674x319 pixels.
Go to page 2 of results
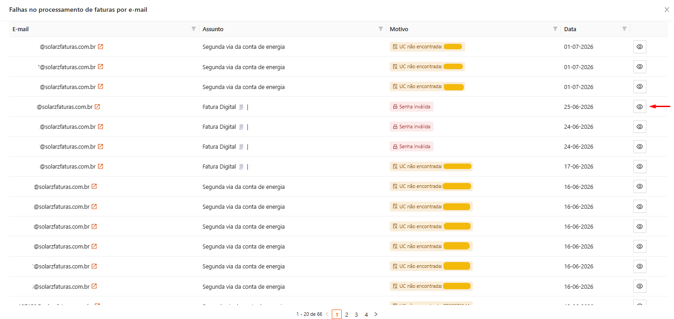pyautogui.click(x=347, y=314)
